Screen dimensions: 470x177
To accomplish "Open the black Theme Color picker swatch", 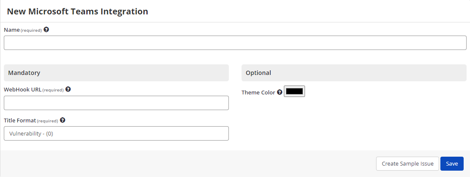I will (294, 91).
